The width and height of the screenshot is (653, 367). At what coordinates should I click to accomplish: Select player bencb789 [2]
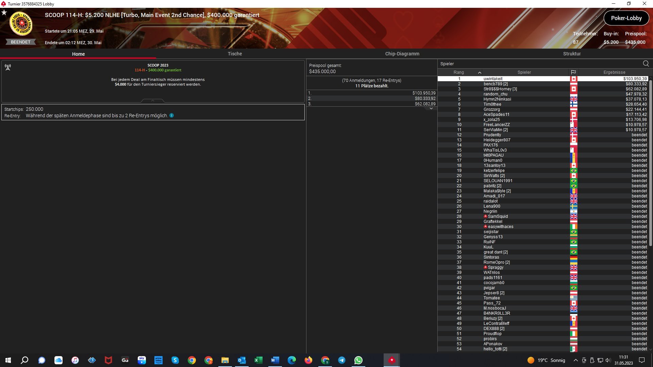(x=543, y=84)
